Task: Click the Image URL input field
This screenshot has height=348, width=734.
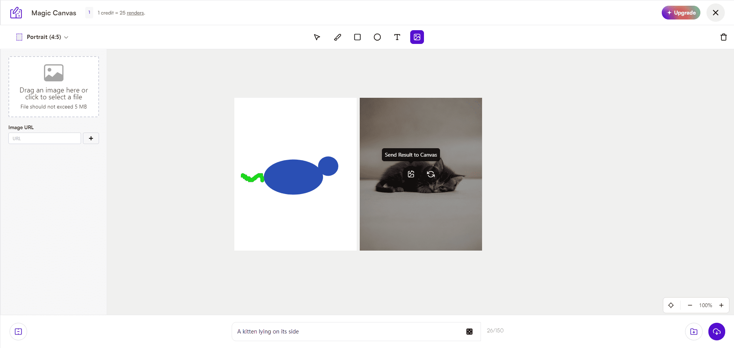Action: tap(45, 138)
